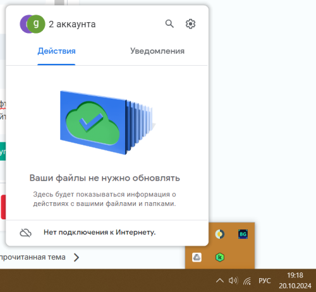
Task: Click 'Нет подключения к Интернету.' status text
Action: [x=99, y=232]
